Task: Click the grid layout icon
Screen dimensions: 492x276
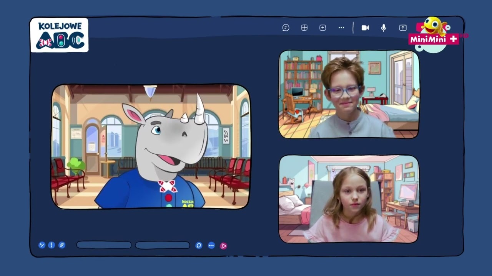Action: (x=304, y=28)
